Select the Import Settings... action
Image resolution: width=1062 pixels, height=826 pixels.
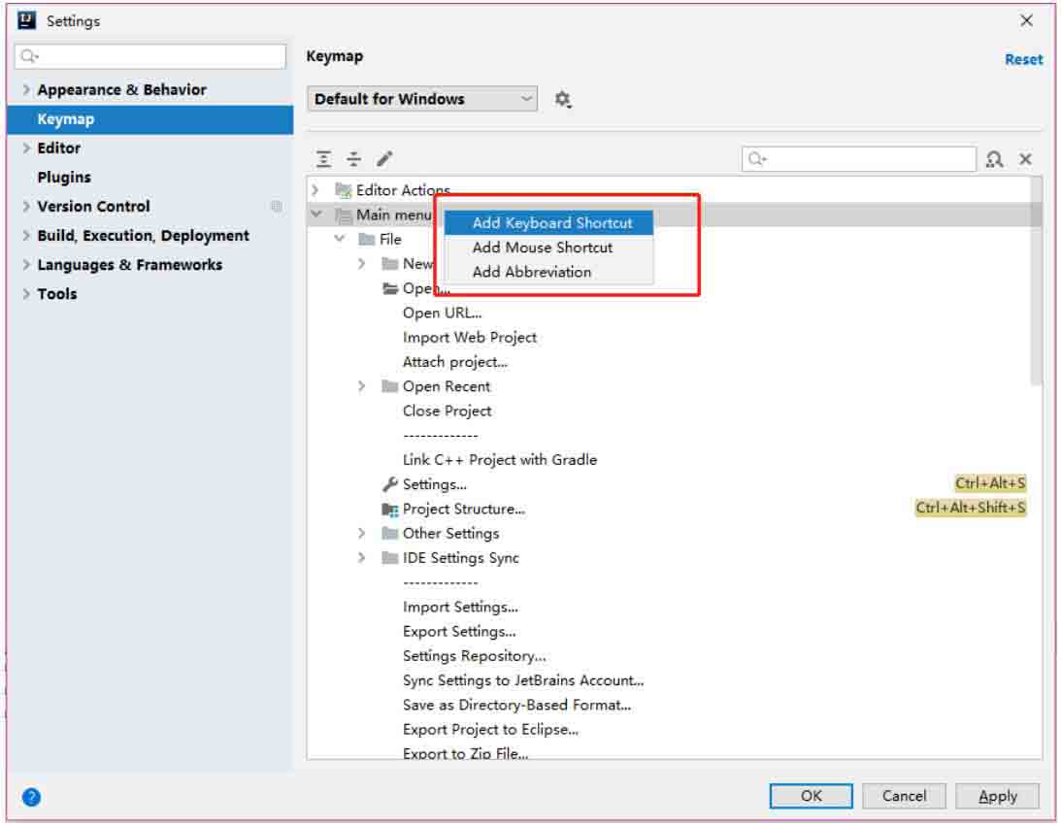tap(460, 608)
